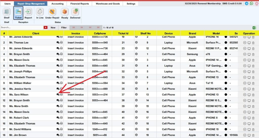Delete Mr. Jim Brown's ticket

(x=253, y=135)
